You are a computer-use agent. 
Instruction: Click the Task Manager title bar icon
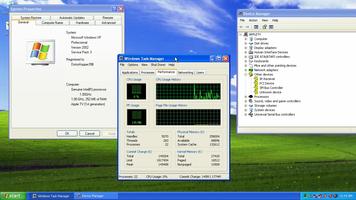coord(121,59)
